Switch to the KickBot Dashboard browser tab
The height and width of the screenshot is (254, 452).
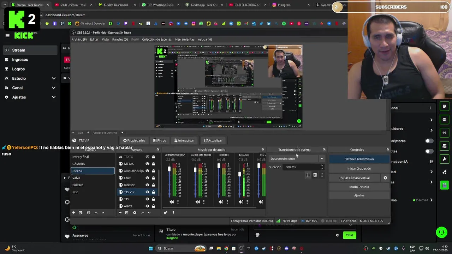(115, 5)
